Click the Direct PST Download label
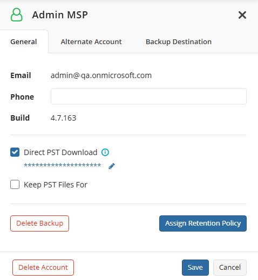 pos(60,152)
